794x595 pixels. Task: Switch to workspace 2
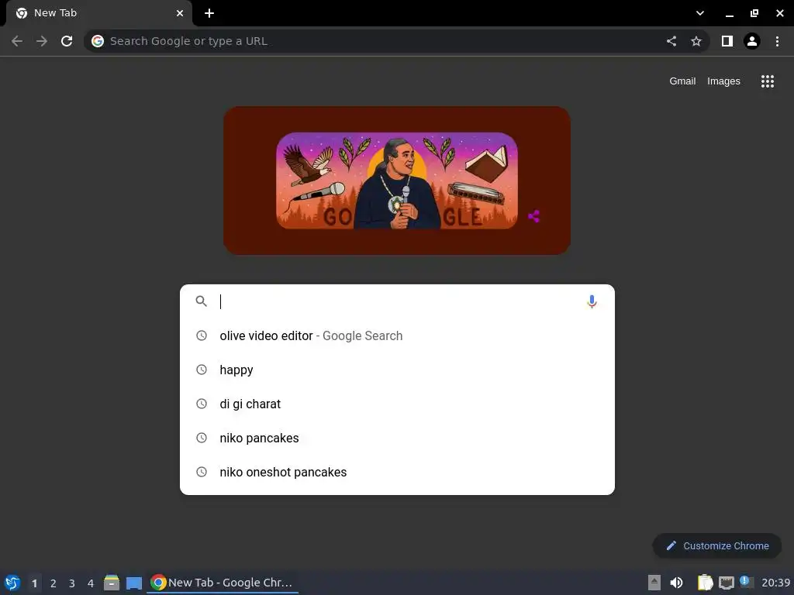pyautogui.click(x=54, y=583)
